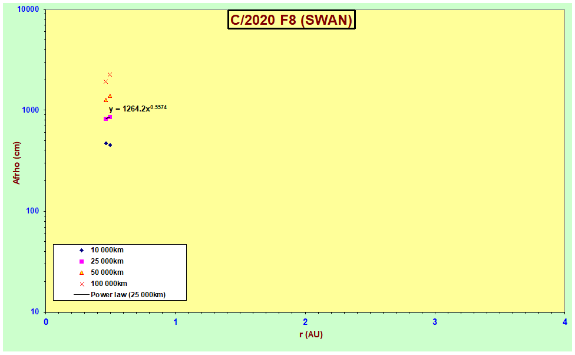Click the black line legend marker for Power law

82,295
